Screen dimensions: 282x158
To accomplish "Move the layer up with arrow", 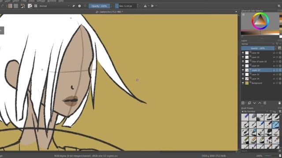I will [260, 103].
